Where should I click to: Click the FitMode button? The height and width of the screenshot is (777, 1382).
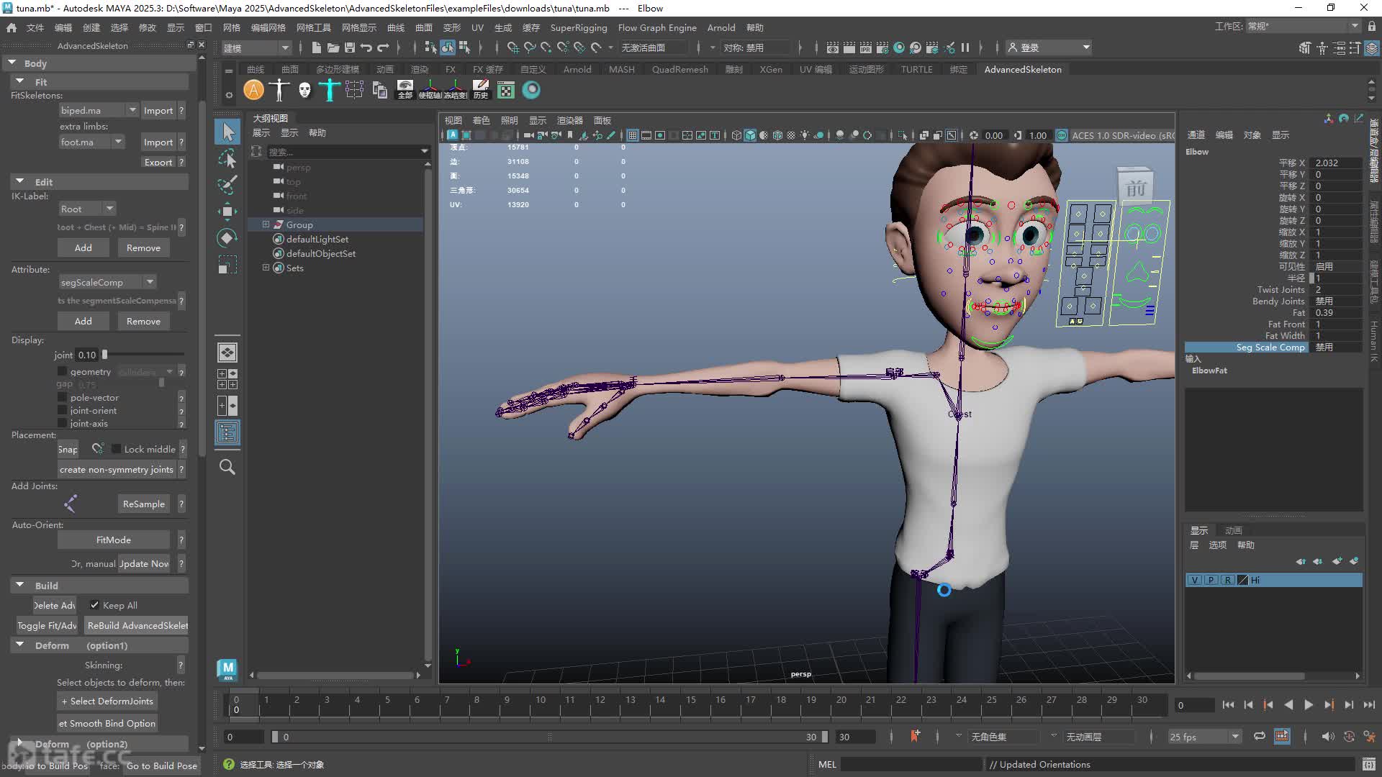tap(114, 540)
